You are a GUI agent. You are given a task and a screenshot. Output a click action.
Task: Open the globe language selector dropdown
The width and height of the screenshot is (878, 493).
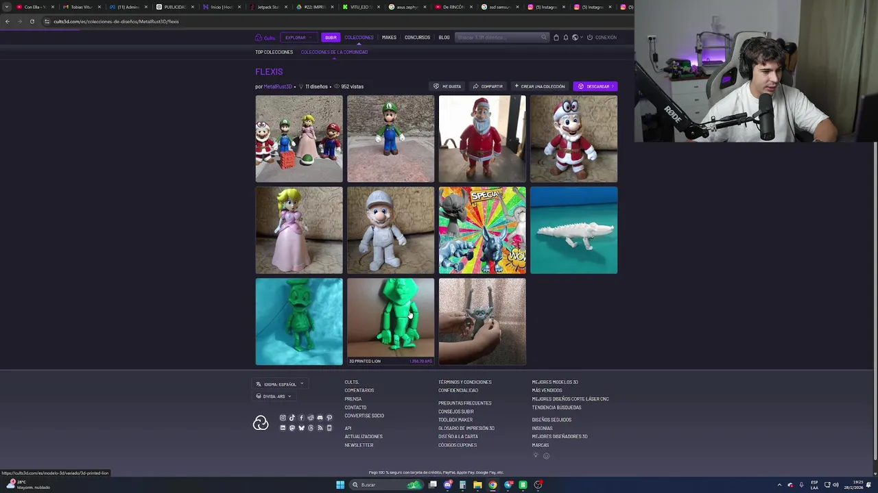click(577, 38)
